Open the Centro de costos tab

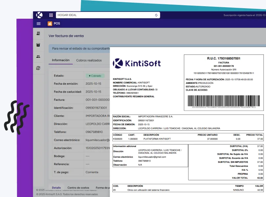click(x=78, y=188)
